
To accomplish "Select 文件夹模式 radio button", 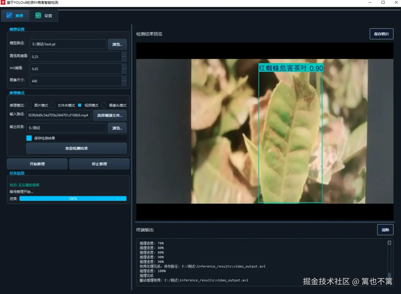I will pyautogui.click(x=53, y=105).
